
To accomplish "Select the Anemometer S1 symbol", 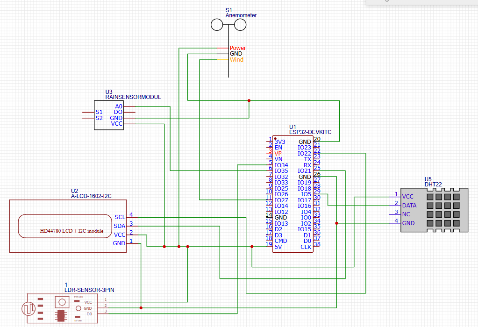I will point(228,26).
